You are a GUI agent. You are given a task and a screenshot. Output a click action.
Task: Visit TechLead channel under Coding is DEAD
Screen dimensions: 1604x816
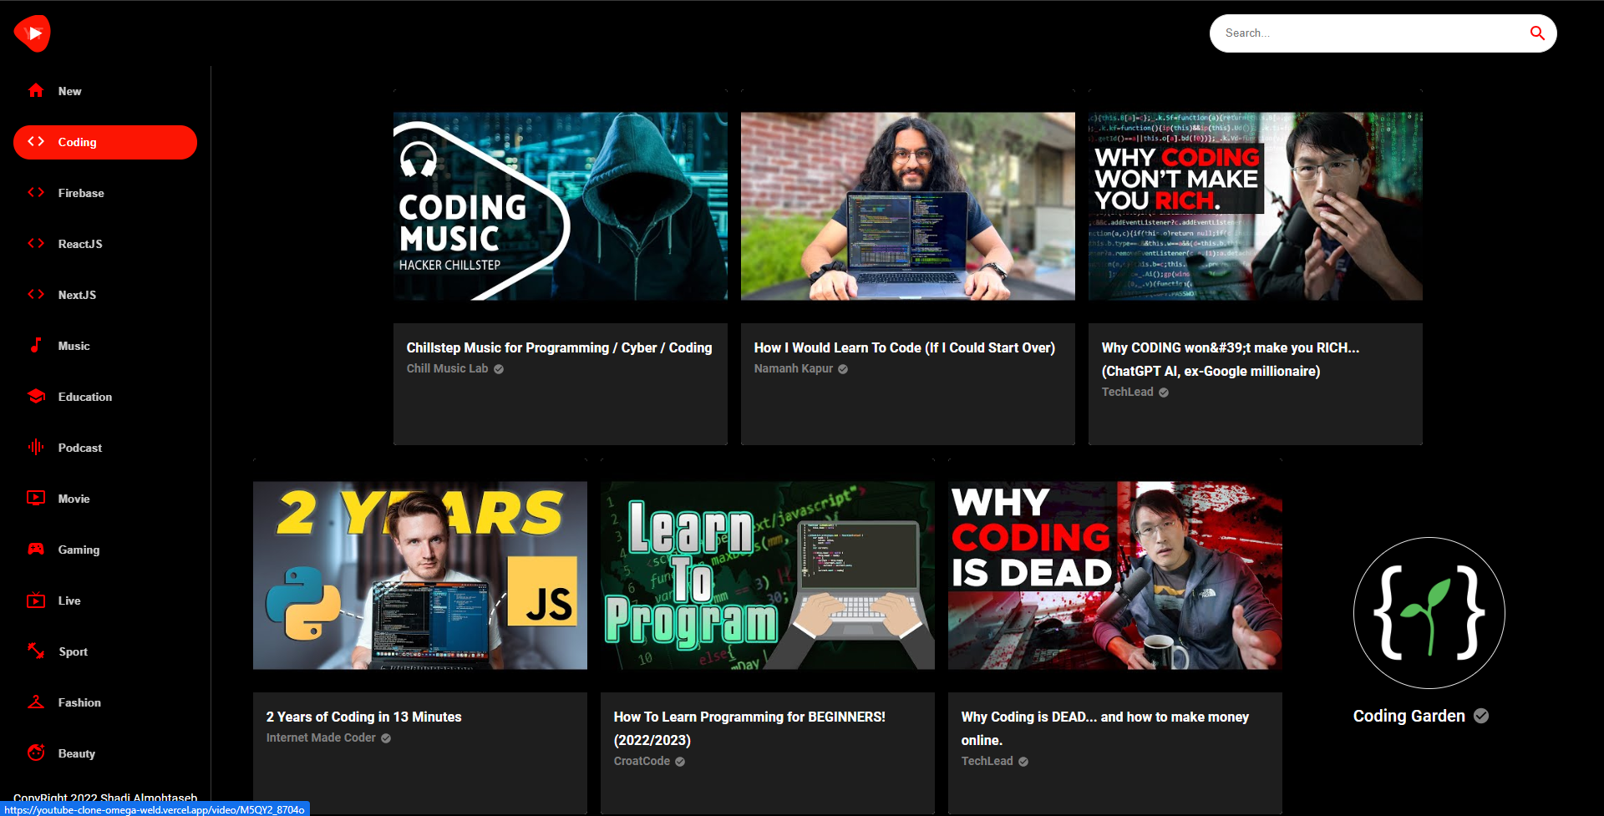[x=987, y=762]
